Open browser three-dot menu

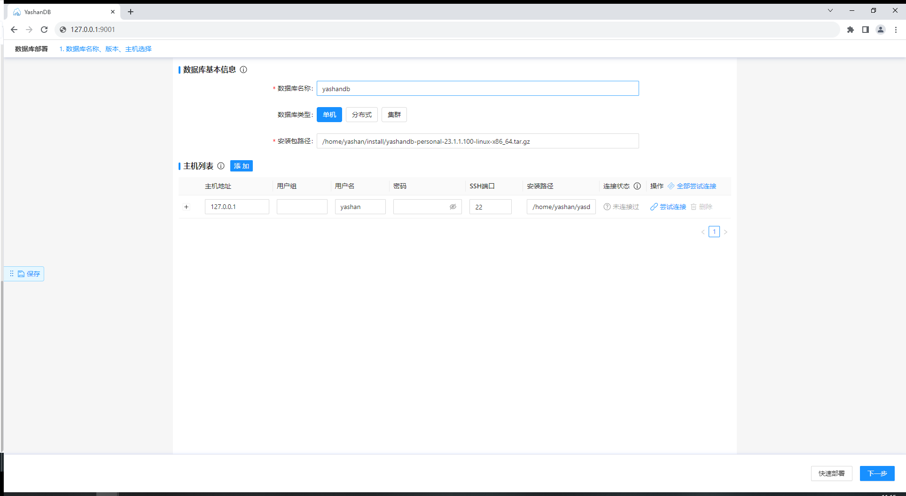click(x=896, y=30)
